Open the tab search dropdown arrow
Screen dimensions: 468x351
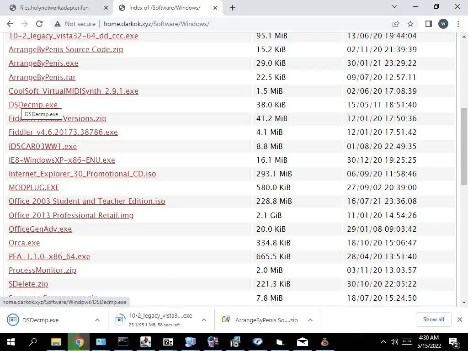tap(394, 6)
